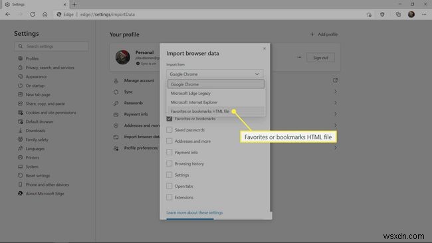Check the Saved passwords checkbox
Screen dimensions: 432x243
coord(169,130)
